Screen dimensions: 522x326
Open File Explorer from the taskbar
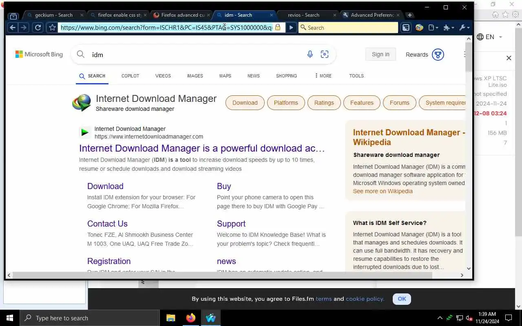coord(171,318)
